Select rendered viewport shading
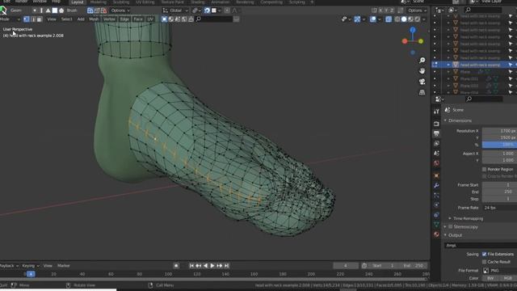 click(x=418, y=19)
